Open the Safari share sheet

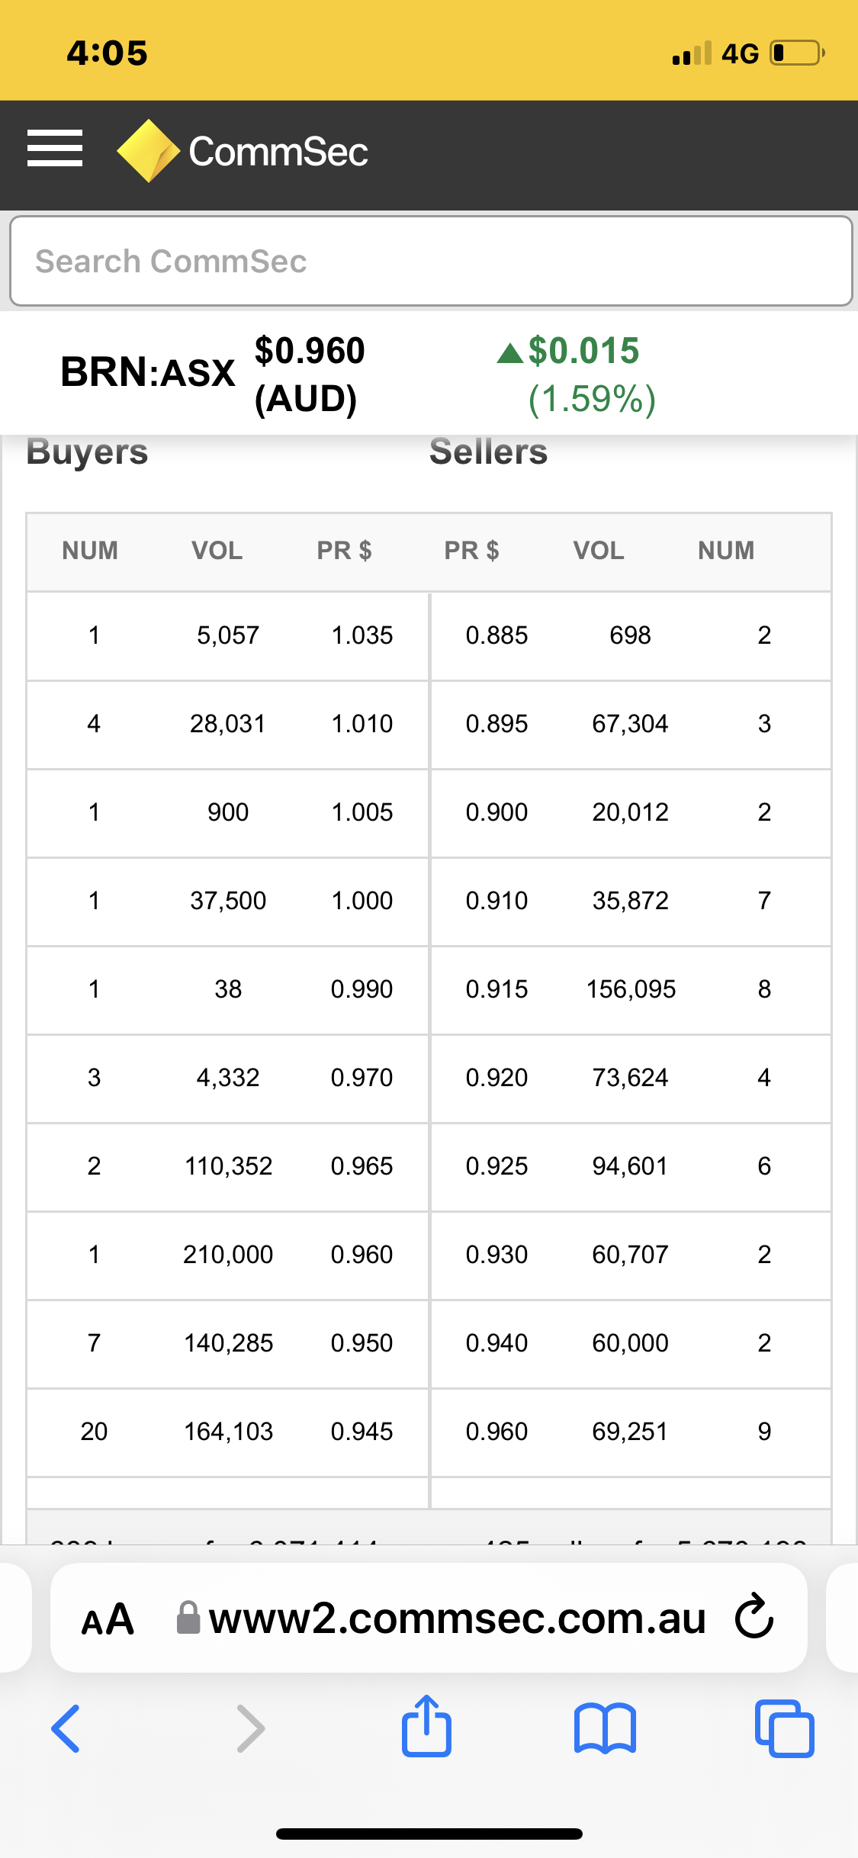point(426,1726)
